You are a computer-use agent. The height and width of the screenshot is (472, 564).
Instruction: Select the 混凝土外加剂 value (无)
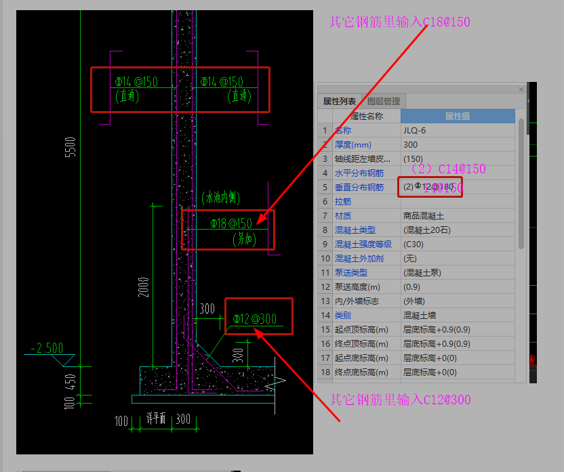pos(458,259)
